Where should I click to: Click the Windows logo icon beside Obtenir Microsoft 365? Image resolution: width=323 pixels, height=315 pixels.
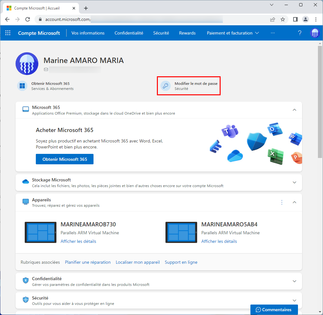point(22,86)
